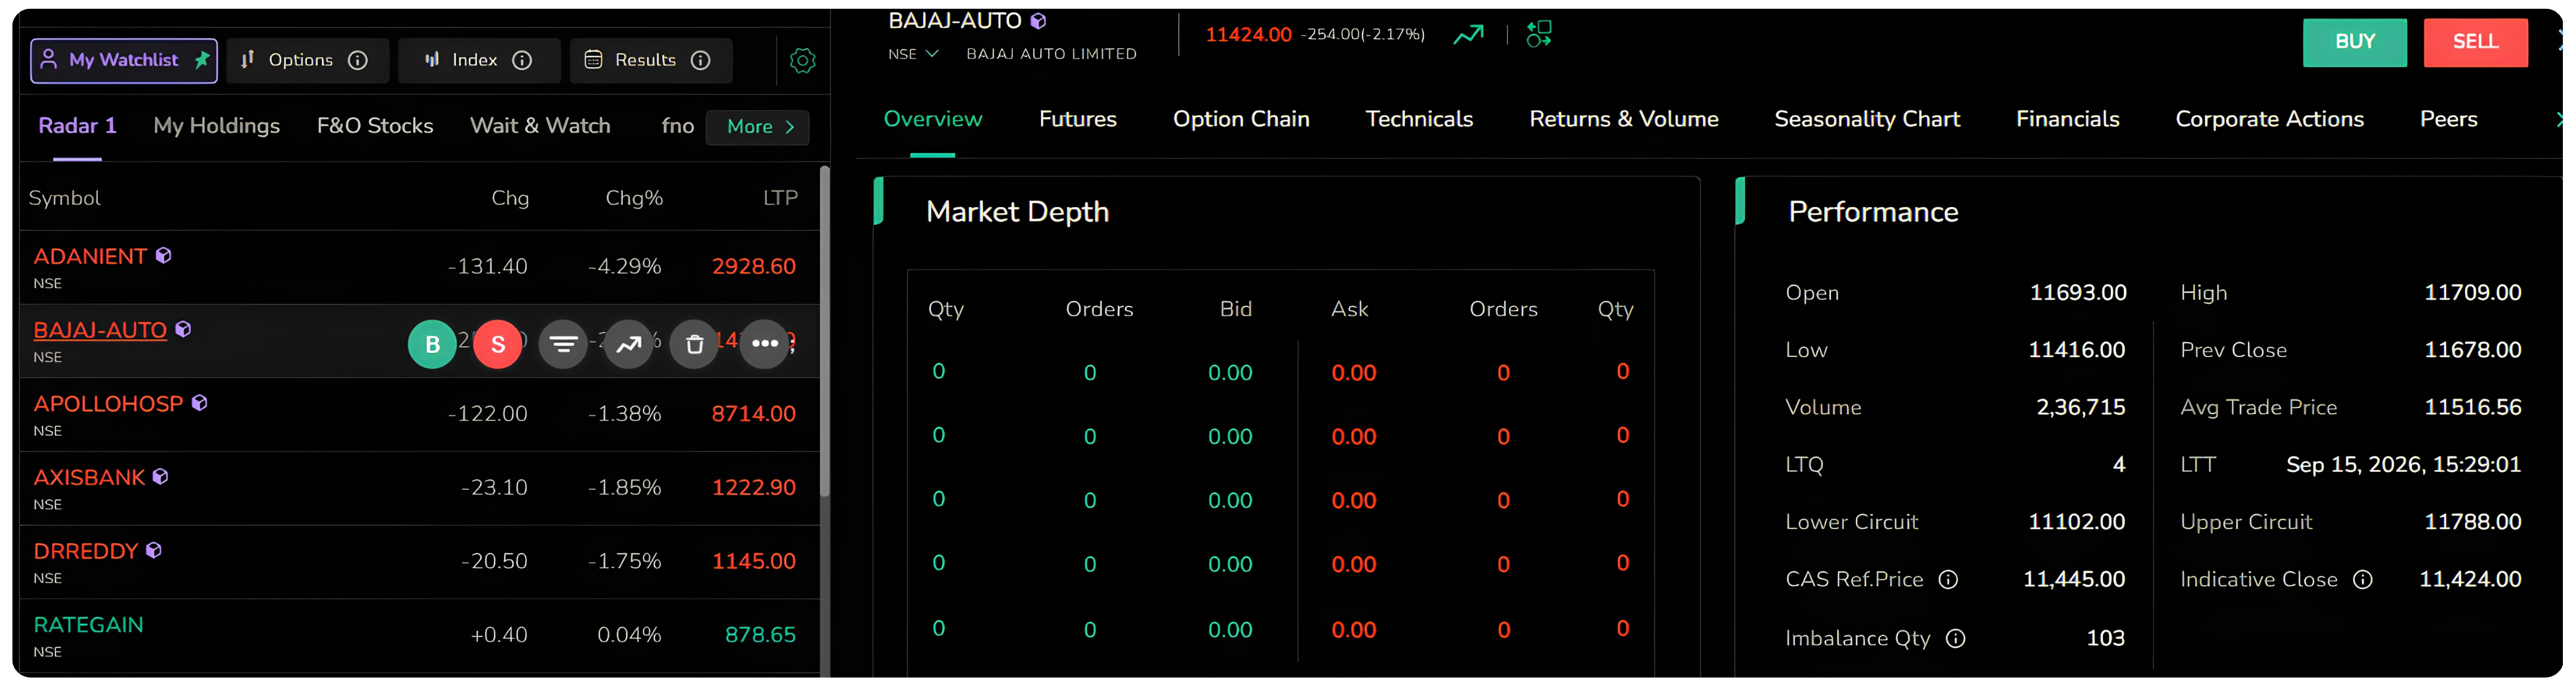The width and height of the screenshot is (2576, 692).
Task: Sort watchlist by Symbol column header
Action: point(65,198)
